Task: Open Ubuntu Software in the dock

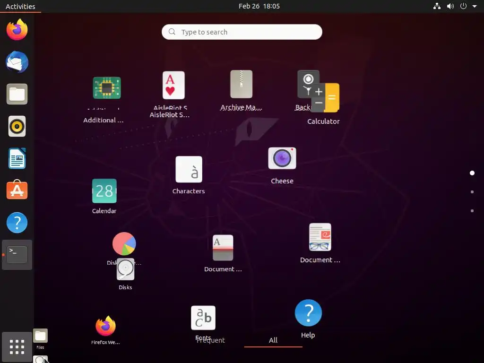Action: tap(17, 190)
